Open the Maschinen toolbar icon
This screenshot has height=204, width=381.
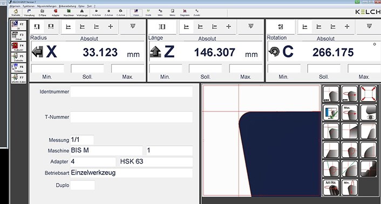(x=69, y=12)
